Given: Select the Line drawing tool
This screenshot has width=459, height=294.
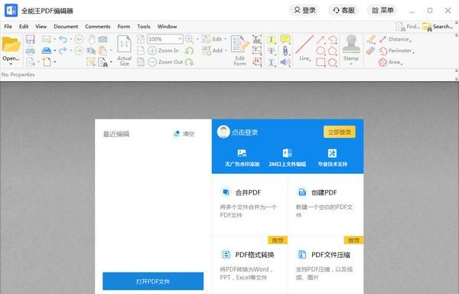Looking at the screenshot, I should pyautogui.click(x=304, y=48).
